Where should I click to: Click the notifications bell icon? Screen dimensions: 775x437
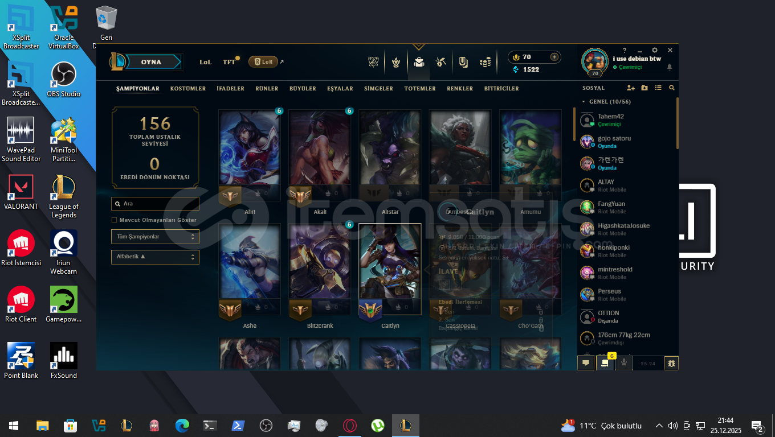coord(670,67)
